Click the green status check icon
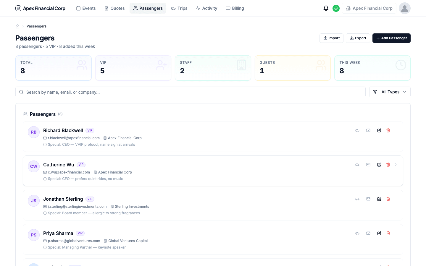 pyautogui.click(x=336, y=8)
